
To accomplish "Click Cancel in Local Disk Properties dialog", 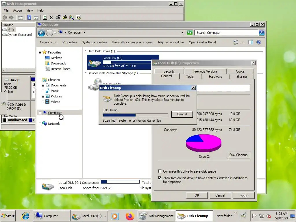I will point(220,195).
